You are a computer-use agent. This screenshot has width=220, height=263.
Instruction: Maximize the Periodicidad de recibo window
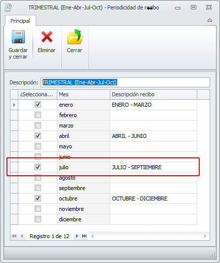coord(193,7)
